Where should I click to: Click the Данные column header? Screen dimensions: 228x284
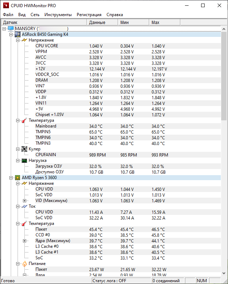coord(102,22)
